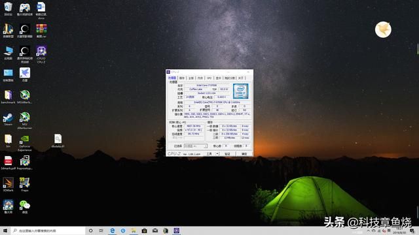Switch to the Memory tab in CPU-Z
The height and width of the screenshot is (235, 419).
[200, 78]
